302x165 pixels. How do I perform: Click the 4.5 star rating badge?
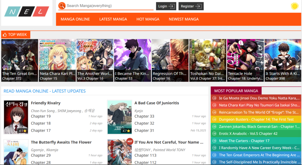tap(22, 131)
